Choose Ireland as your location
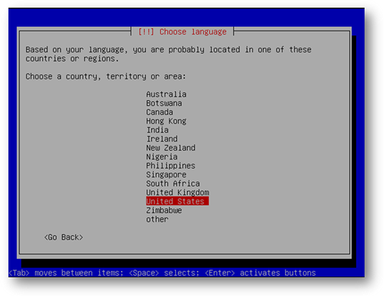This screenshot has width=384, height=296. (x=162, y=139)
